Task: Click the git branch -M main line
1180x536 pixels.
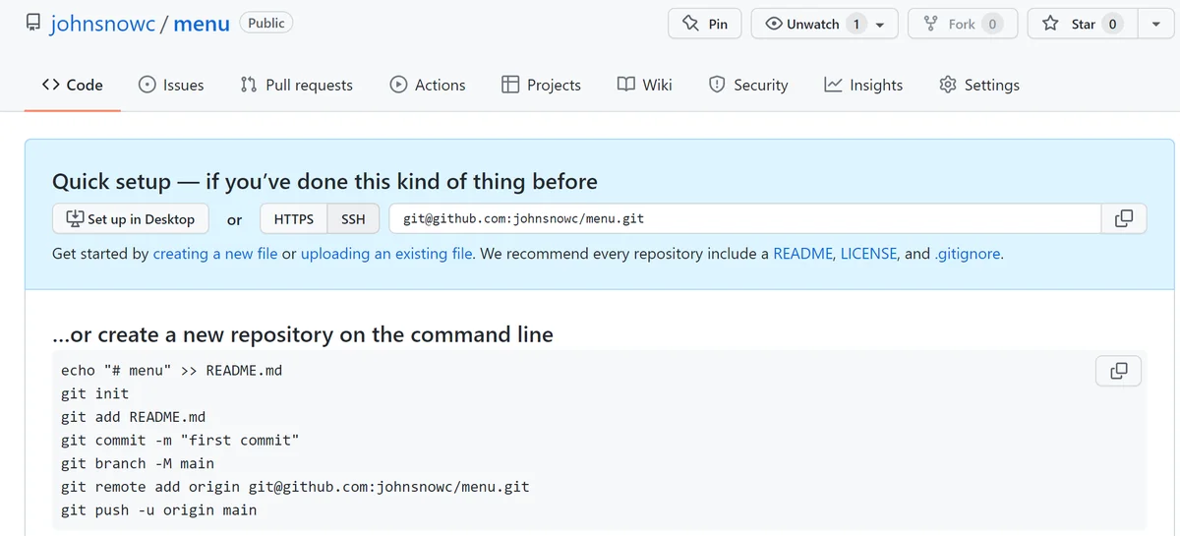Action: coord(138,463)
